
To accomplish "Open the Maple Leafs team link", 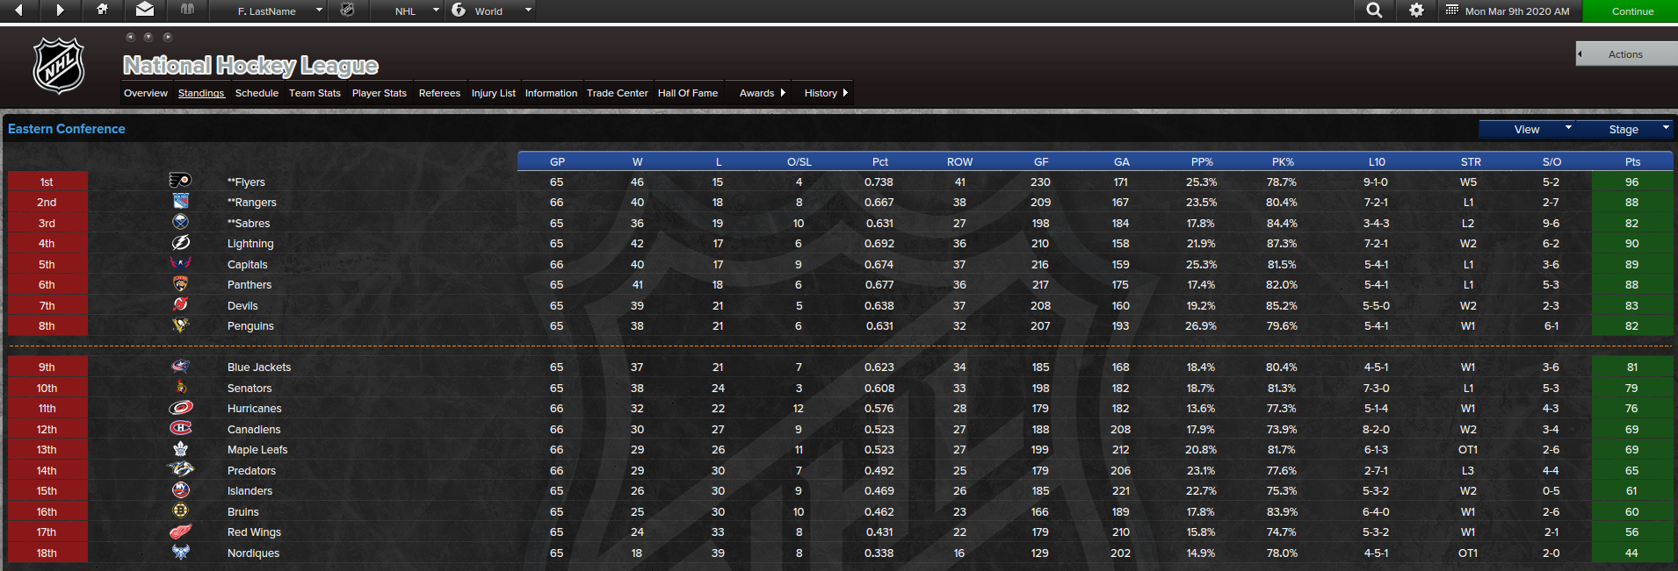I will (257, 449).
